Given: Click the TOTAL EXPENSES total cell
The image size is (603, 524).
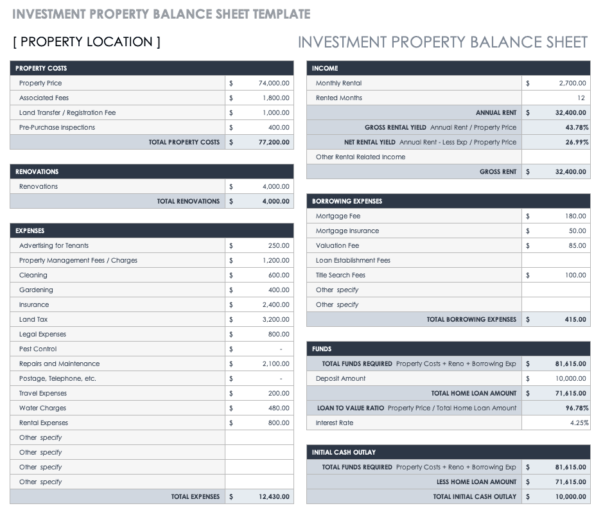Looking at the screenshot, I should tap(259, 496).
